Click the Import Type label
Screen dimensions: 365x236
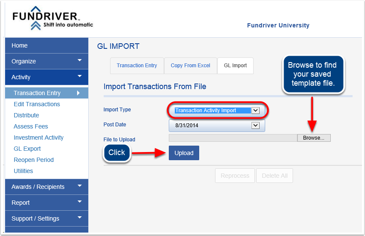pos(117,110)
